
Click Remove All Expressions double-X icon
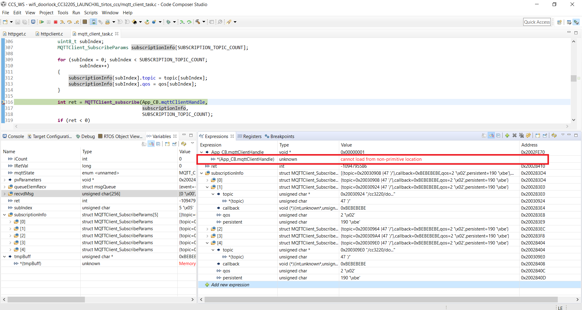(x=521, y=136)
